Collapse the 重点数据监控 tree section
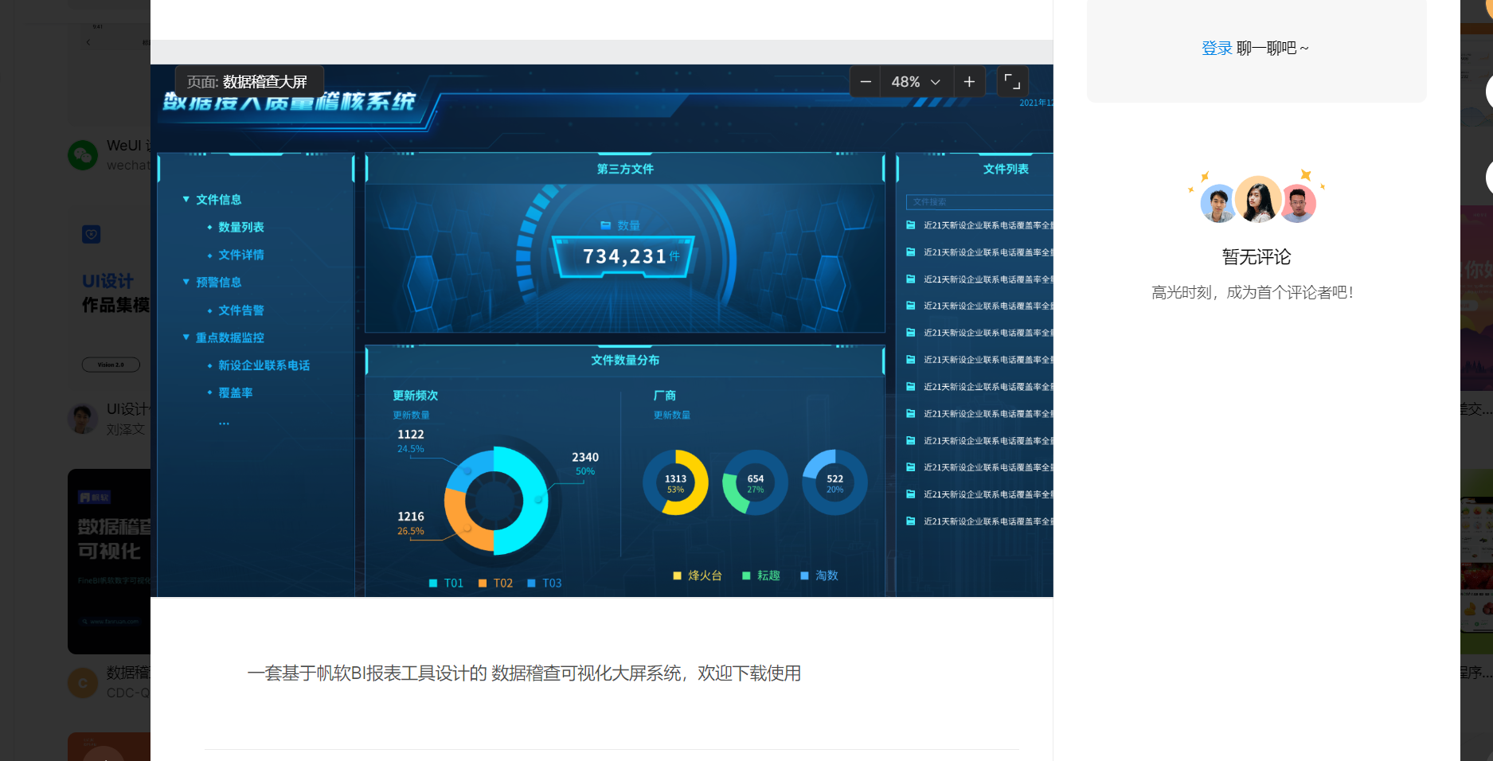Screen dimensions: 1493x761 click(x=186, y=338)
